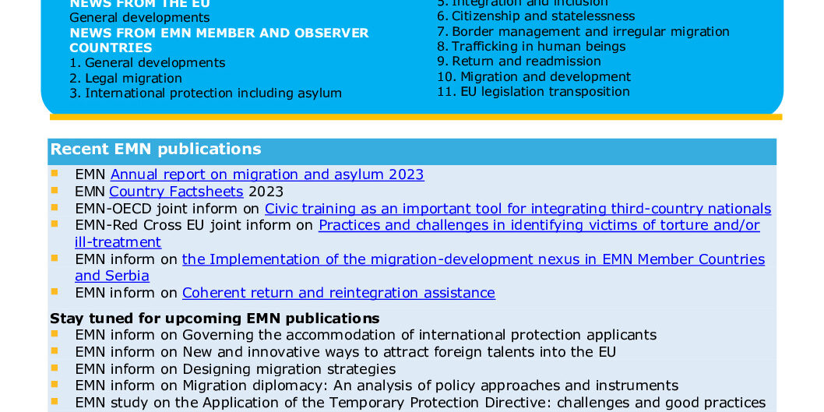The image size is (824, 412).
Task: Click the Designing migration strategies upcoming inform line
Action: click(235, 369)
